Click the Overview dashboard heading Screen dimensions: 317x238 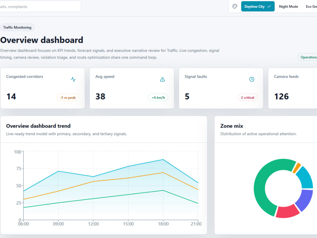pos(42,40)
